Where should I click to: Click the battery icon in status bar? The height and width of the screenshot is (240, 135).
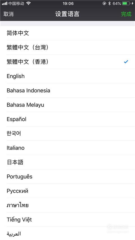coord(126,3)
